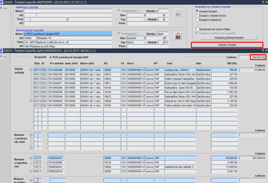This screenshot has height=183, width=268.
Task: Click Stav cell Nepřenesen
Action: (203, 70)
